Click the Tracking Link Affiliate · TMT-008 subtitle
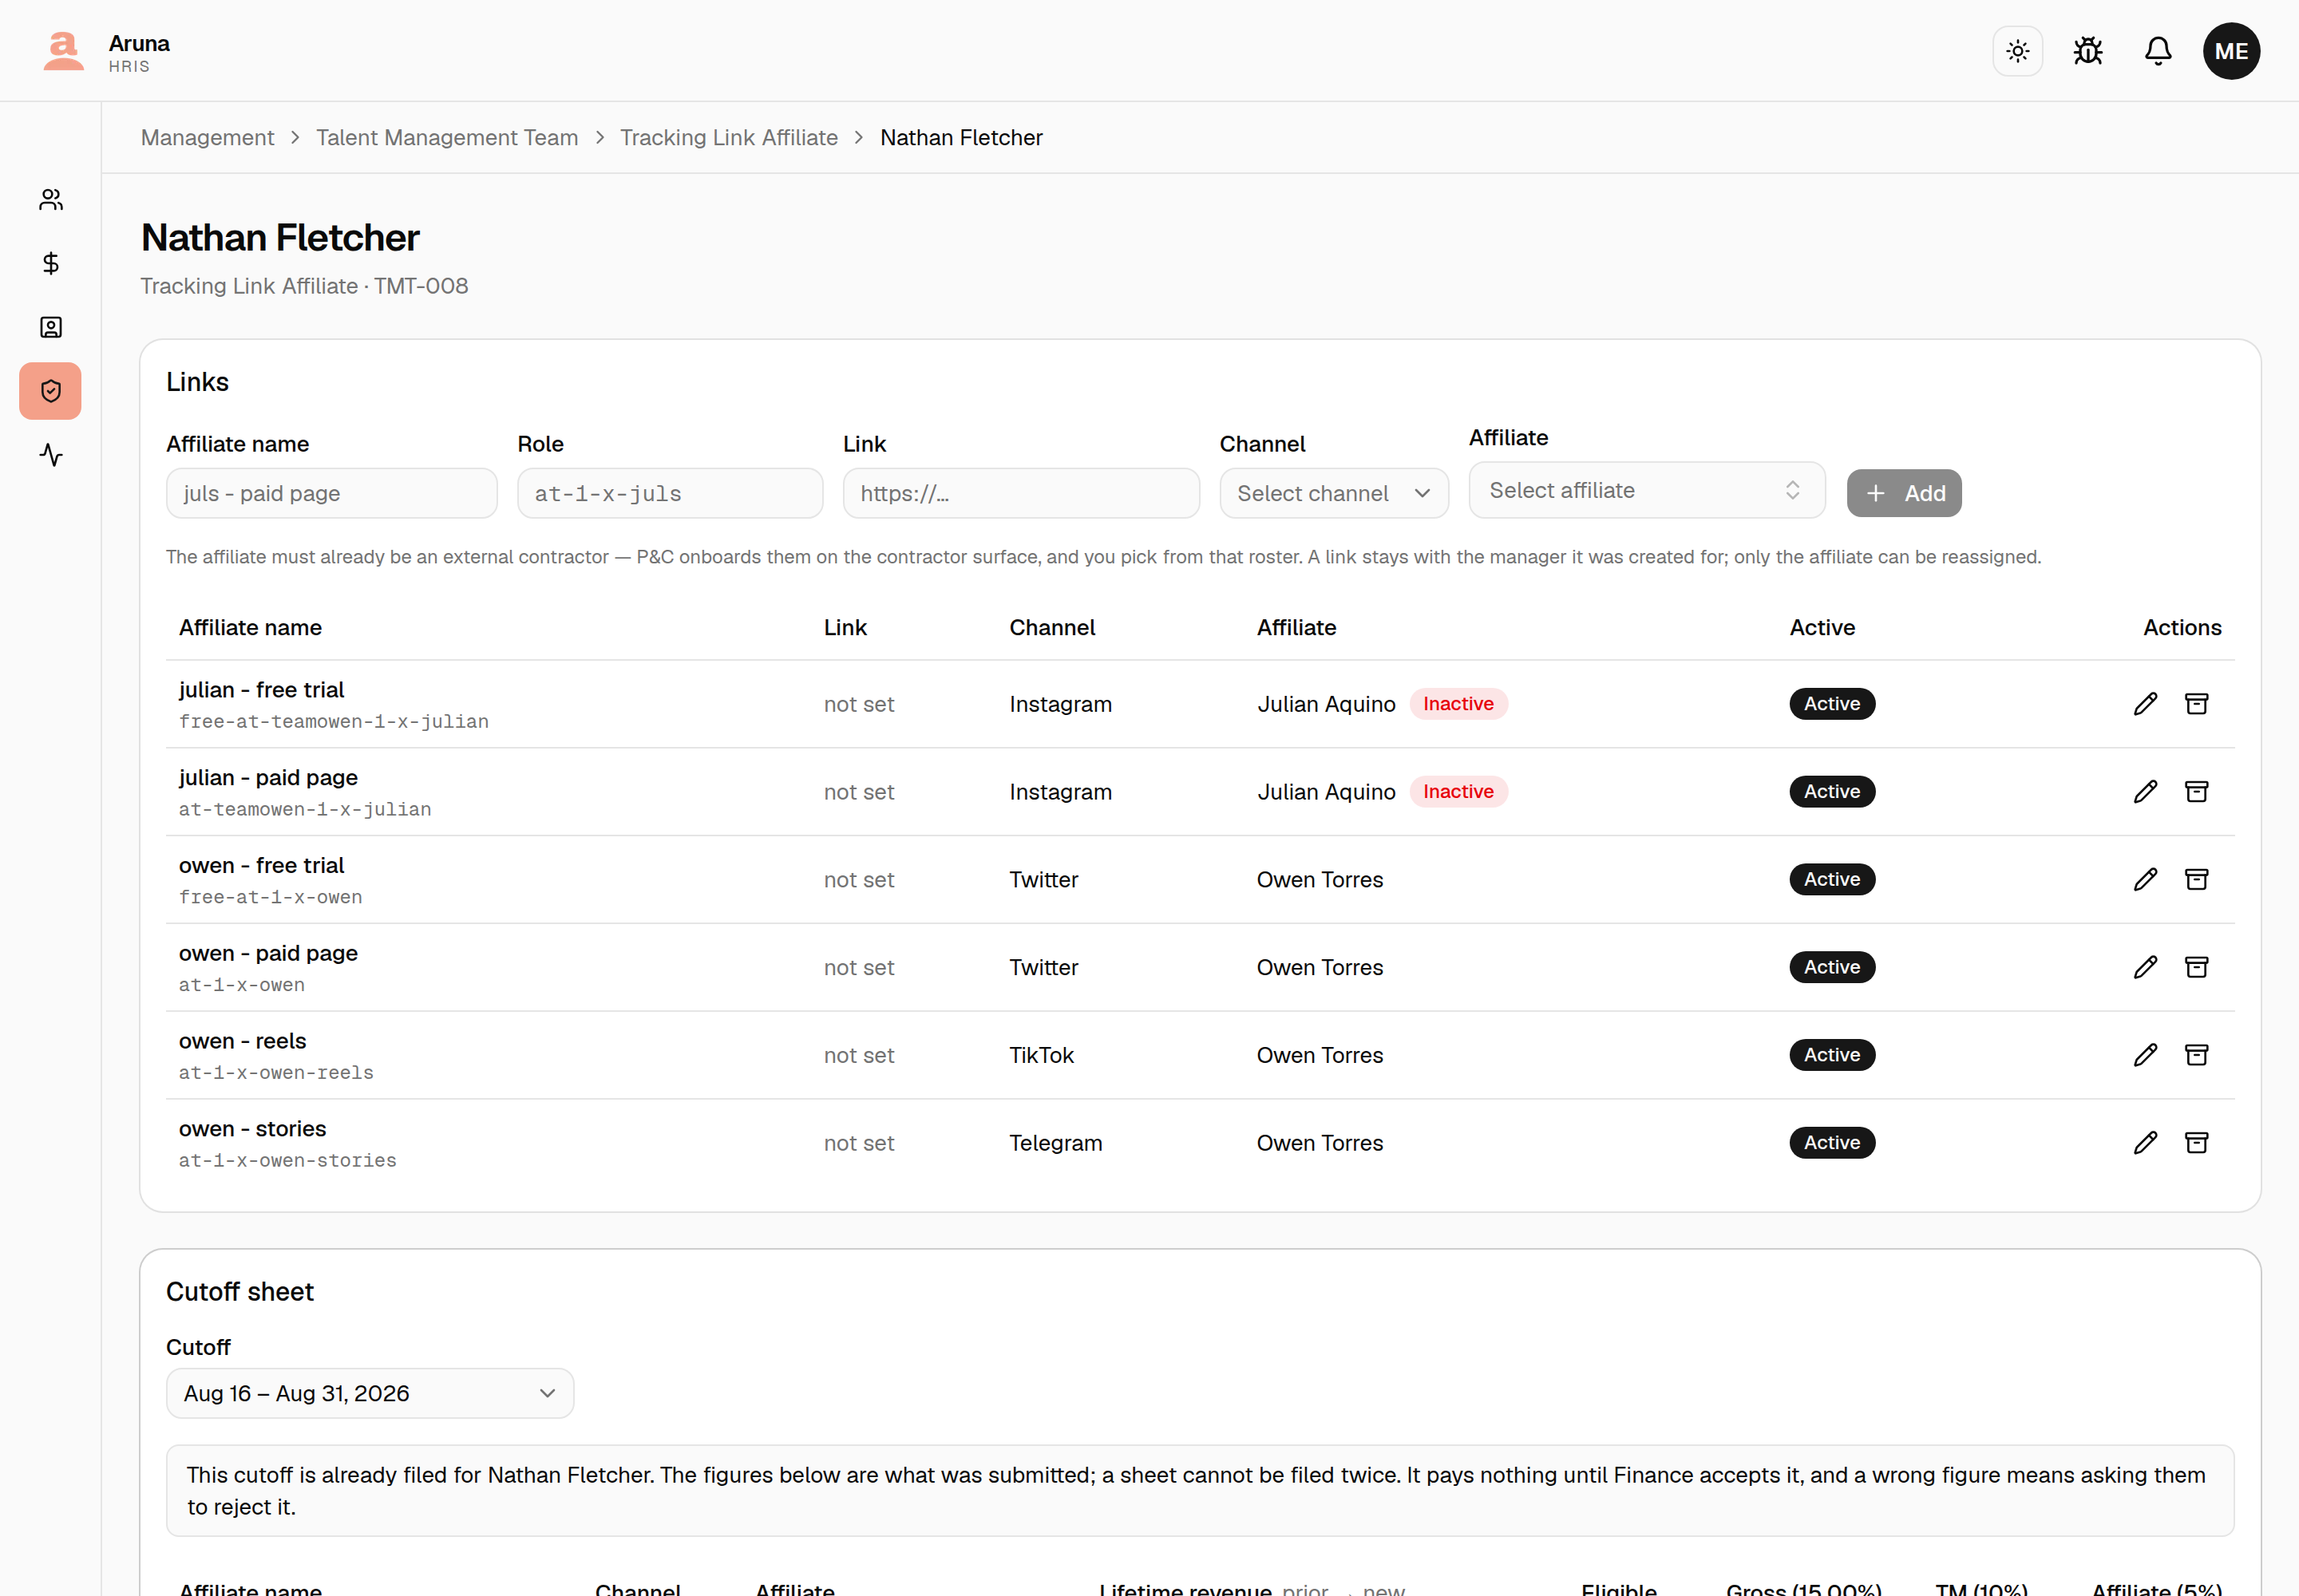2299x1596 pixels. click(304, 286)
